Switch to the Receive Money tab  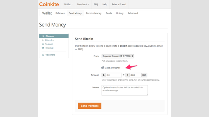[94, 13]
